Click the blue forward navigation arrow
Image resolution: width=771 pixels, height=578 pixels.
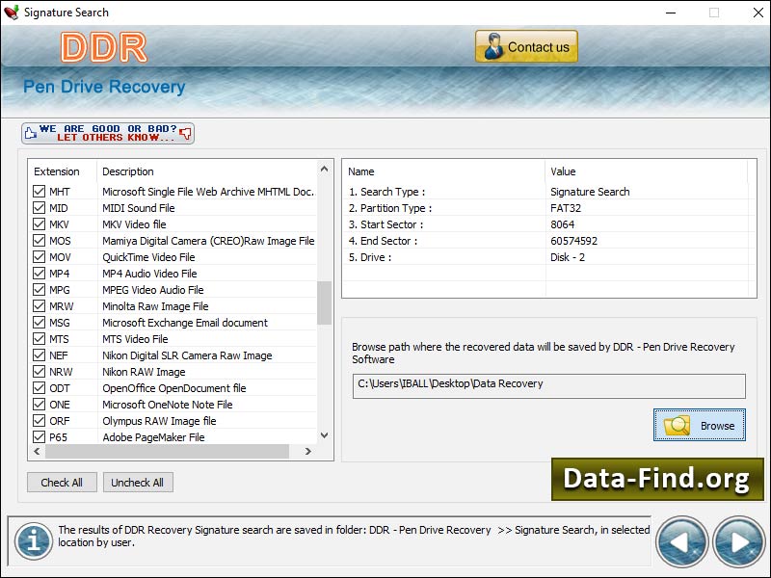coord(738,541)
